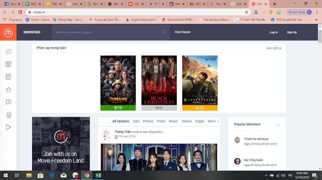Open Find Friends in top navigation
The height and width of the screenshot is (180, 322).
click(182, 32)
